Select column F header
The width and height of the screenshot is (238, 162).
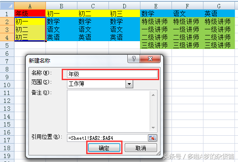tap(187, 6)
